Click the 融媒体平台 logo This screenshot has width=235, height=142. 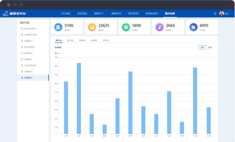point(14,14)
